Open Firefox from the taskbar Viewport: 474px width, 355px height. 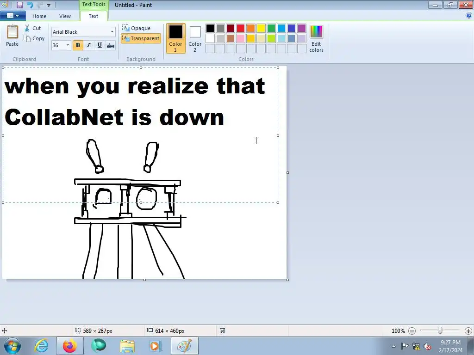70,346
